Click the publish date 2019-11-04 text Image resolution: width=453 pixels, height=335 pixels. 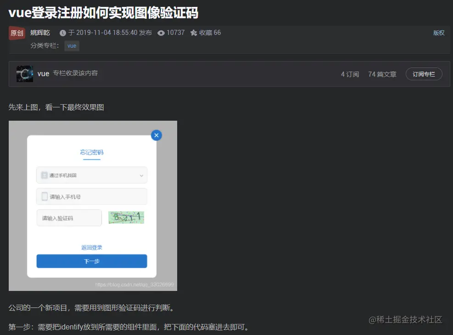[x=110, y=33]
